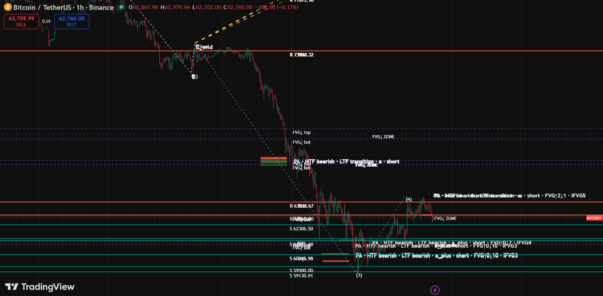Click the Low value 62,702.00
This screenshot has height=296, width=603.
tap(208, 7)
